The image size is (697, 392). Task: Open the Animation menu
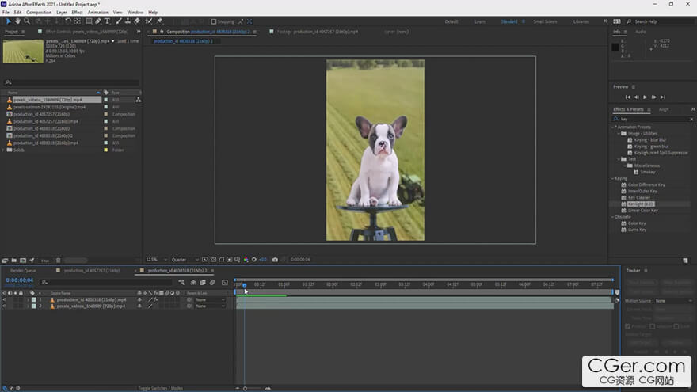(97, 13)
